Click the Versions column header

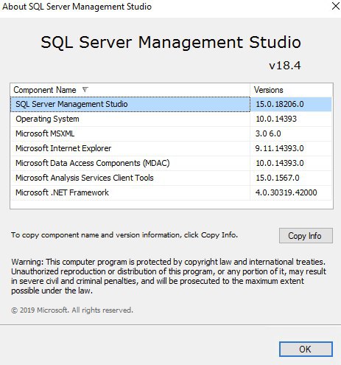292,90
